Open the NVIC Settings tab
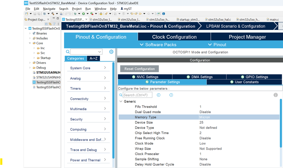The width and height of the screenshot is (283, 168). coord(145,77)
